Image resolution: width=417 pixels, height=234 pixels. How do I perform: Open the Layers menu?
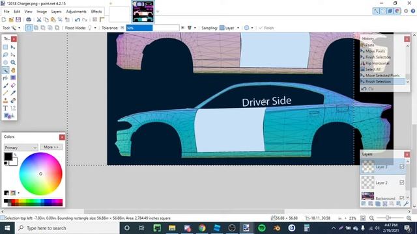(56, 12)
